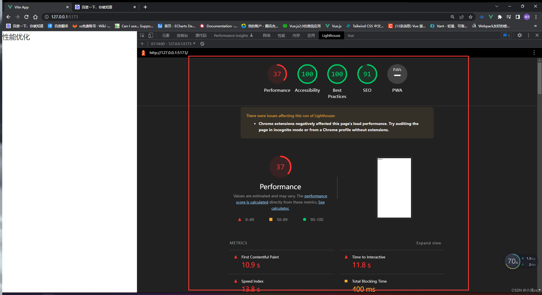Toggle the browser side panel icon

[518, 17]
